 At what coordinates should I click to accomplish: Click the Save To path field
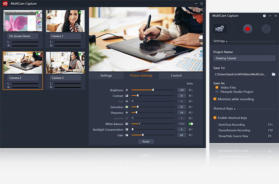click(241, 74)
